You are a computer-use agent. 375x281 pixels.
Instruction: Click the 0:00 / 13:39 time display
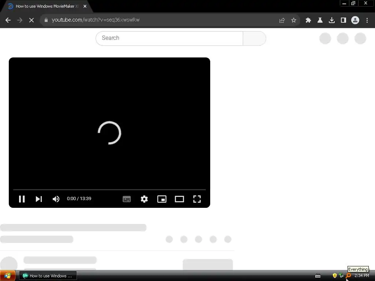79,199
